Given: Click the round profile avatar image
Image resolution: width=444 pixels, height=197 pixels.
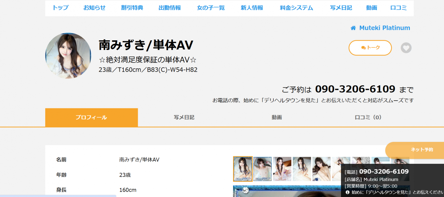Looking at the screenshot, I should pos(68,56).
